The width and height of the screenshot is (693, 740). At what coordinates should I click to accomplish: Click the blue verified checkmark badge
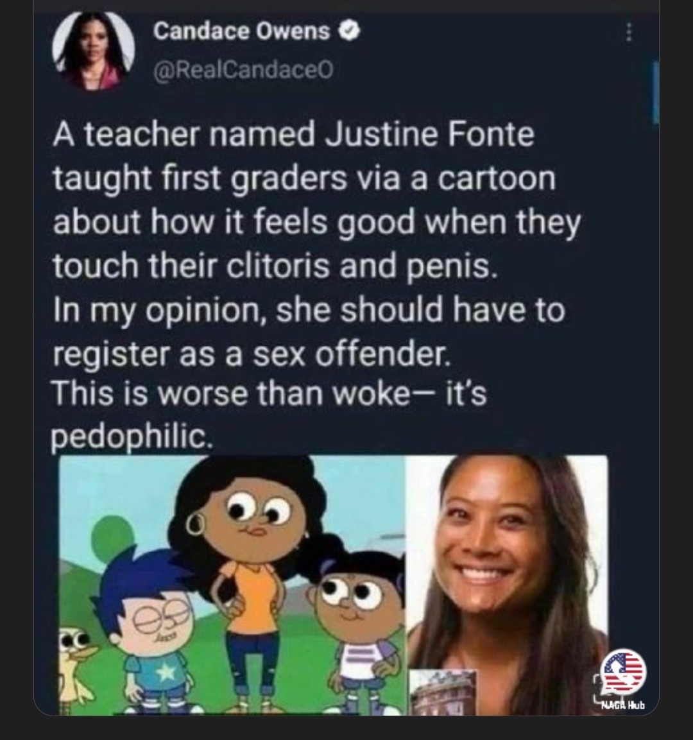coord(350,32)
